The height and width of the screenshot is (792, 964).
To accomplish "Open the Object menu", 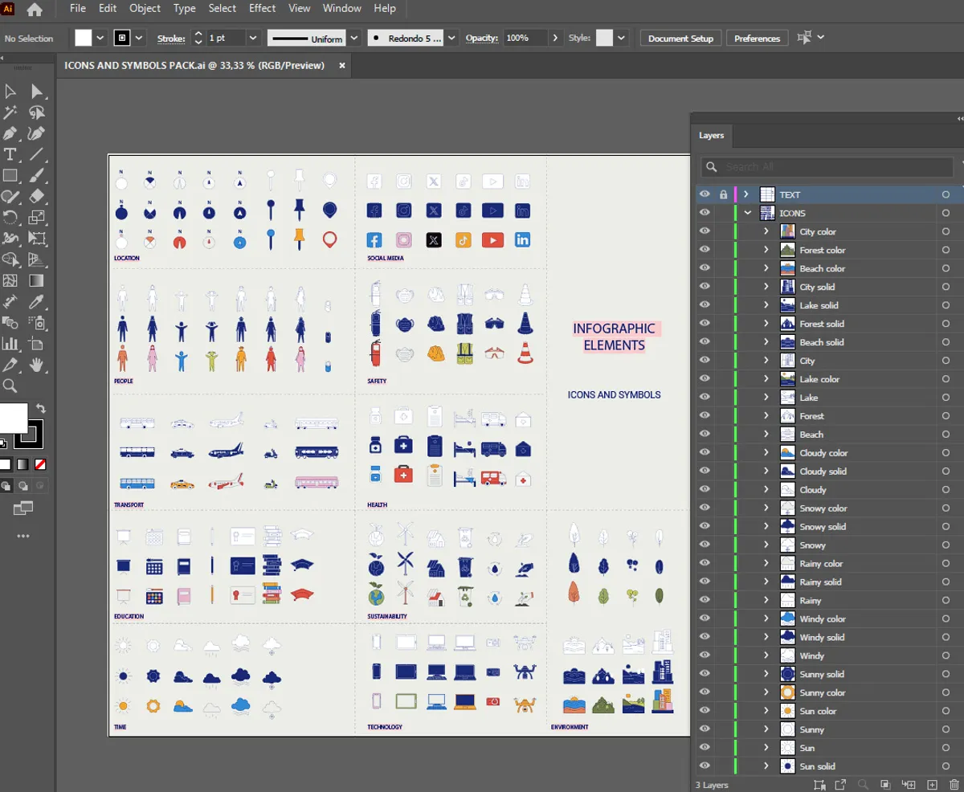I will tap(145, 9).
